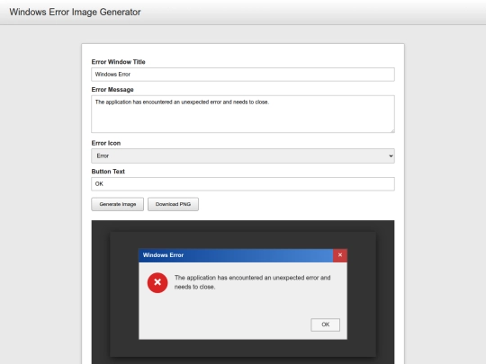
Task: Select the Error Icon combo box showing Error
Action: coord(243,156)
